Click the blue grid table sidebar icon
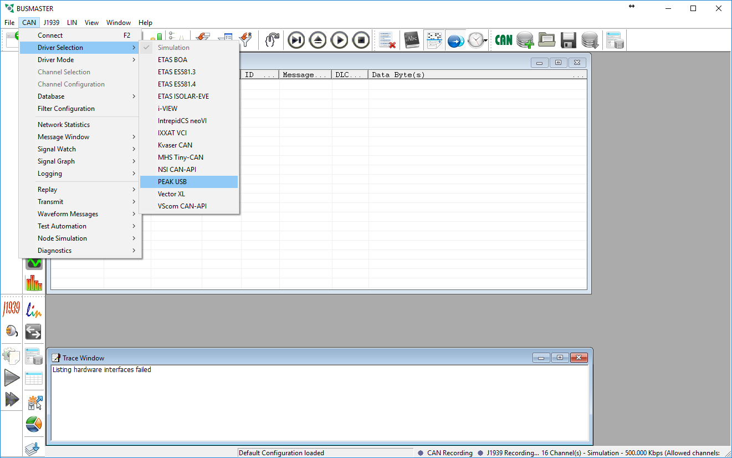Screen dimensions: 732x458 point(34,378)
